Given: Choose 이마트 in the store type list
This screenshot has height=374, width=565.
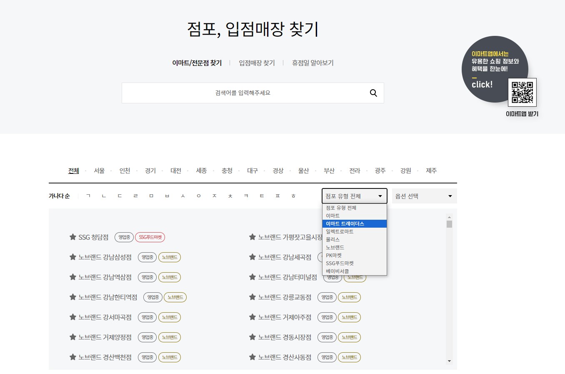Looking at the screenshot, I should pos(355,216).
